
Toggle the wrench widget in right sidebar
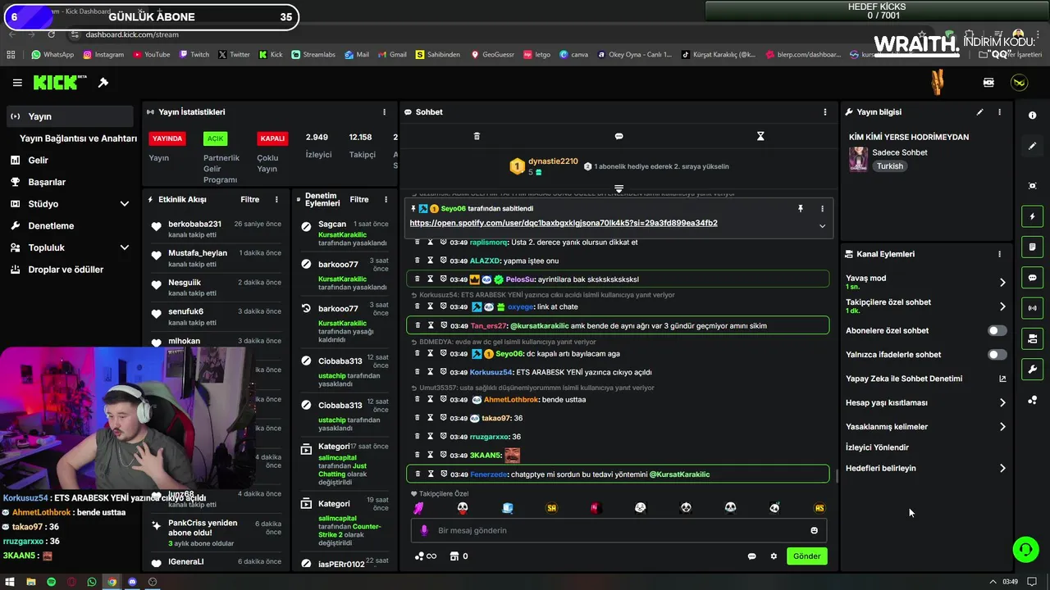click(1032, 369)
